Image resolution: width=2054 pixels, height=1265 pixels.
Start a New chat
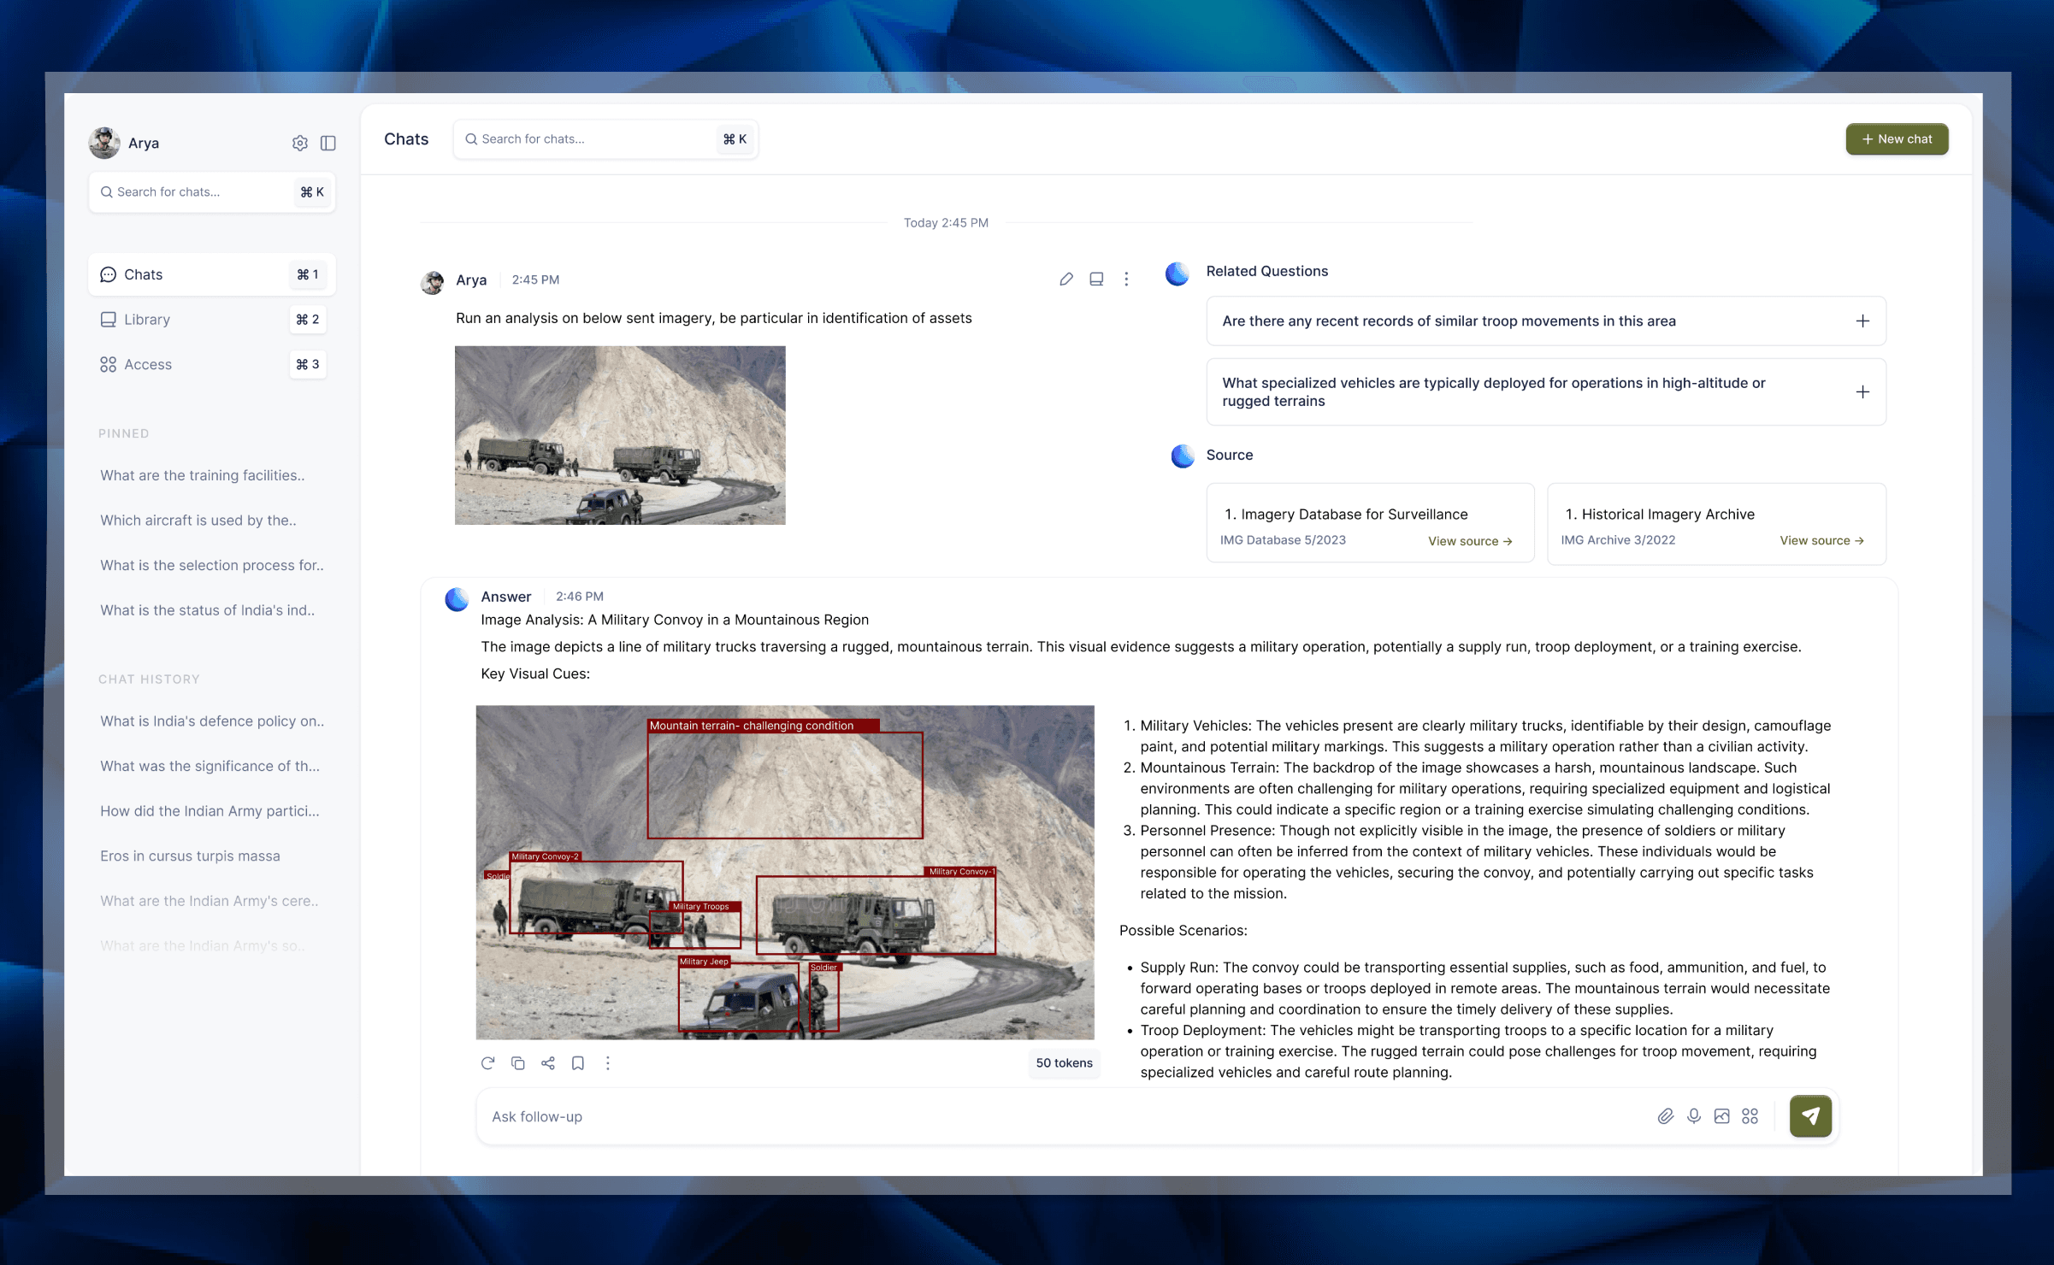[x=1896, y=139]
